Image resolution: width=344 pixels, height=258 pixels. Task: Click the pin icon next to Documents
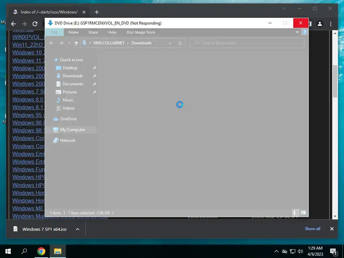point(94,84)
